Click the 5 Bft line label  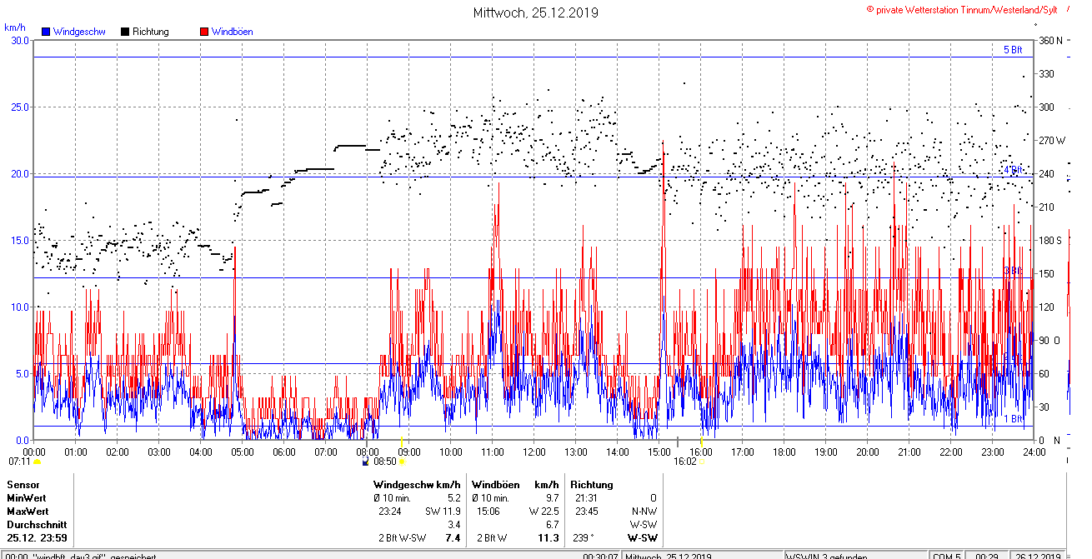coord(1013,50)
